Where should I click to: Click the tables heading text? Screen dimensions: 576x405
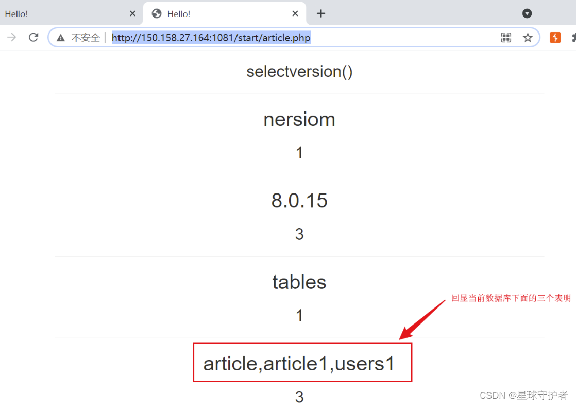tap(299, 282)
